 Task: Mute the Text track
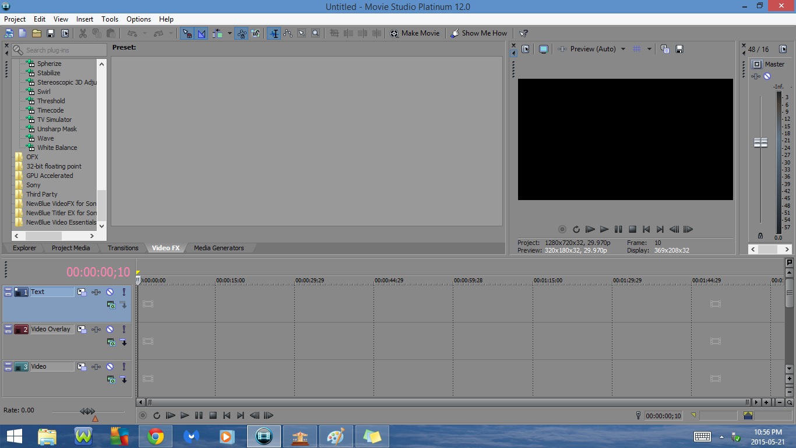pyautogui.click(x=110, y=292)
